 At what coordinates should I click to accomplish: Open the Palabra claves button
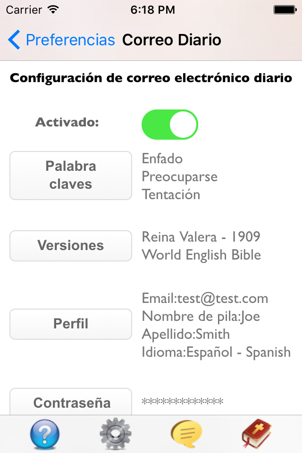click(x=71, y=176)
